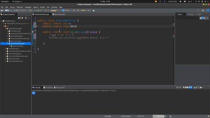Select MetotlaraDiziGondermek.java under default package
Image resolution: width=210 pixels, height=118 pixels.
click(x=20, y=33)
